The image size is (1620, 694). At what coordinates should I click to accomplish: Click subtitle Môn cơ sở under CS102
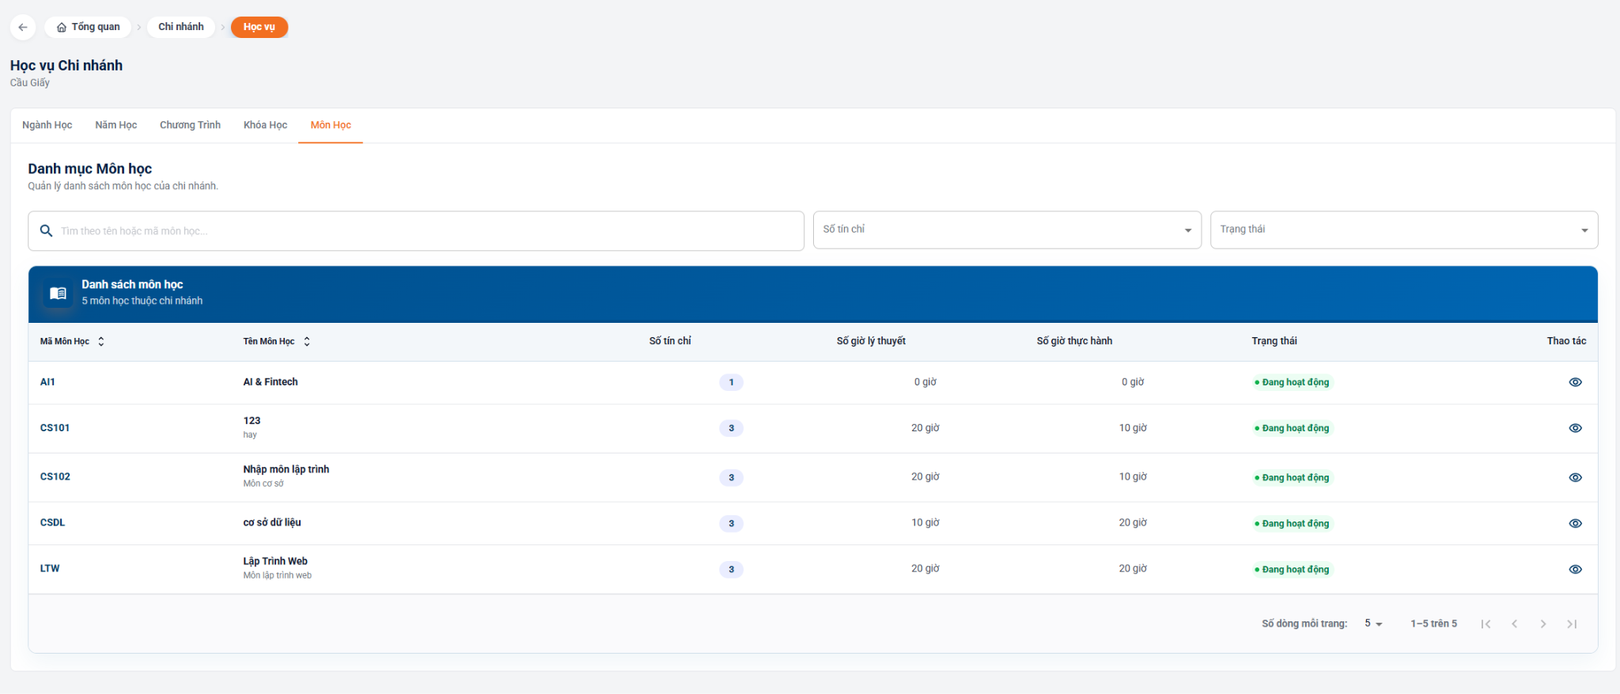click(263, 484)
